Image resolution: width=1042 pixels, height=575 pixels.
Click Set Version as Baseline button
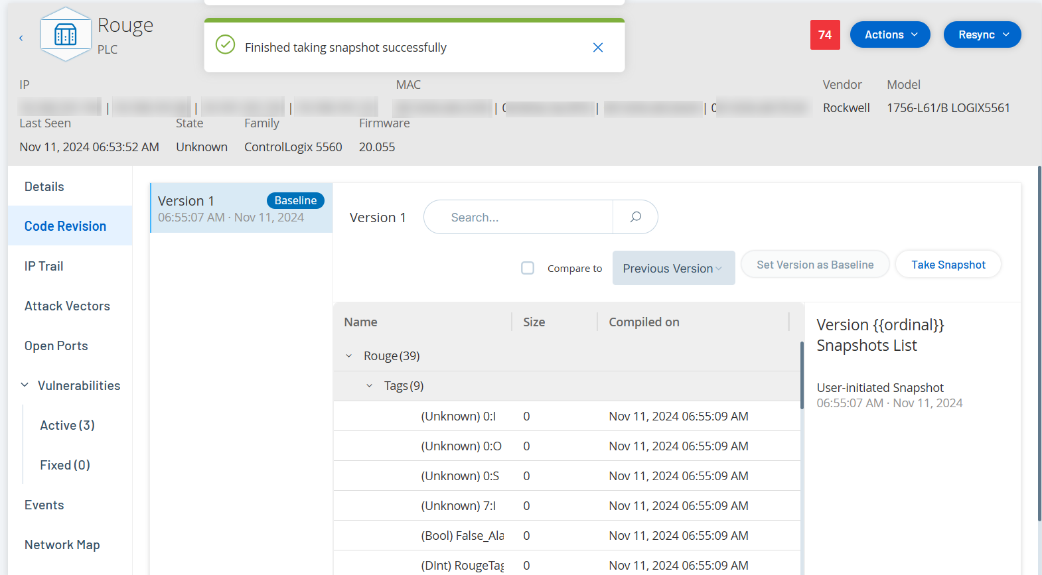click(814, 265)
